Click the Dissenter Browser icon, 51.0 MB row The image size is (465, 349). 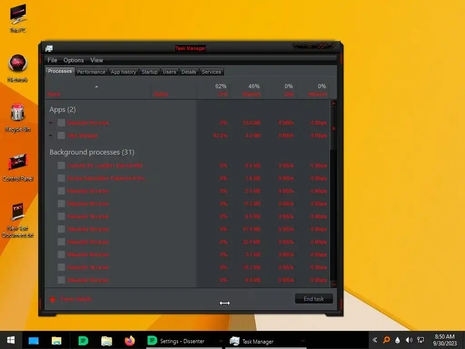(61, 229)
